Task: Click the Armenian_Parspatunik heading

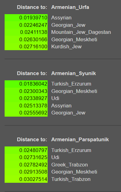Action: click(x=80, y=139)
